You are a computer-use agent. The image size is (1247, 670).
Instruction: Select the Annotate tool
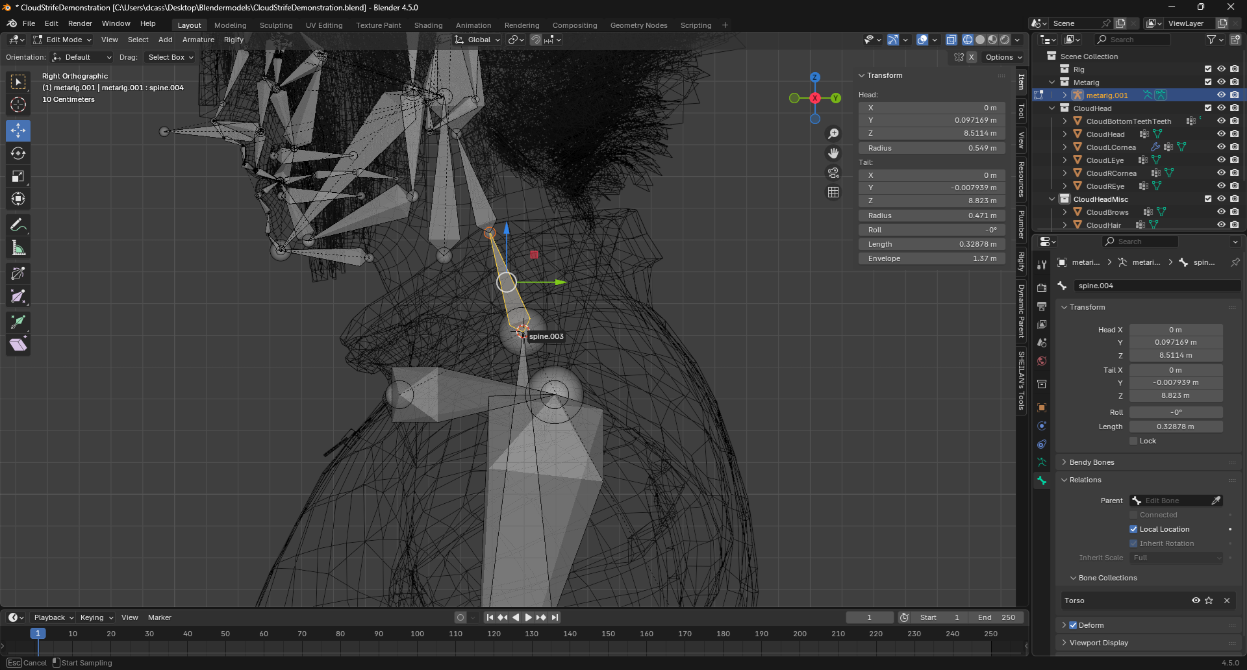[x=18, y=225]
